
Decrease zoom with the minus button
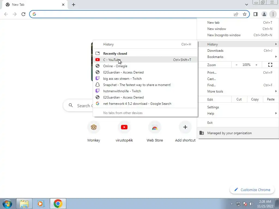point(236,65)
